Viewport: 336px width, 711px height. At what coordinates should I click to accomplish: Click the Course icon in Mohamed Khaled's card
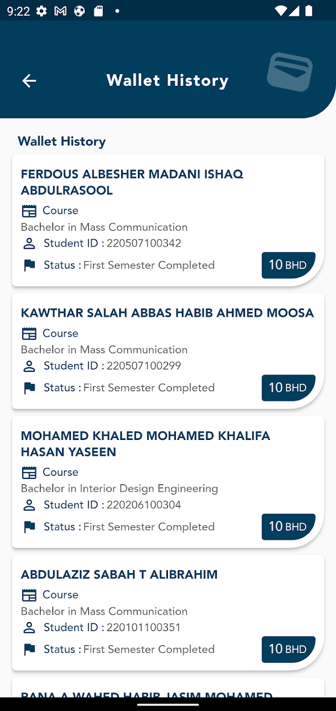[30, 473]
